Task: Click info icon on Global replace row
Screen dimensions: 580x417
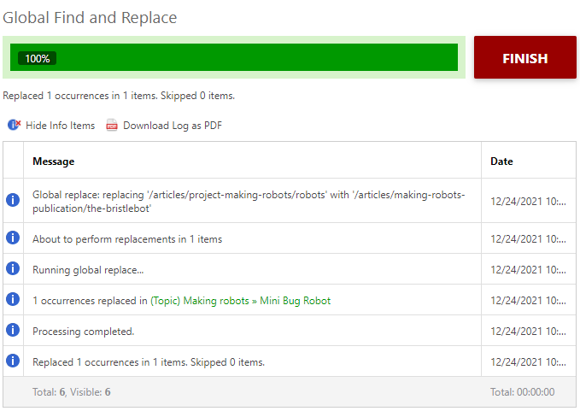Action: click(x=13, y=200)
